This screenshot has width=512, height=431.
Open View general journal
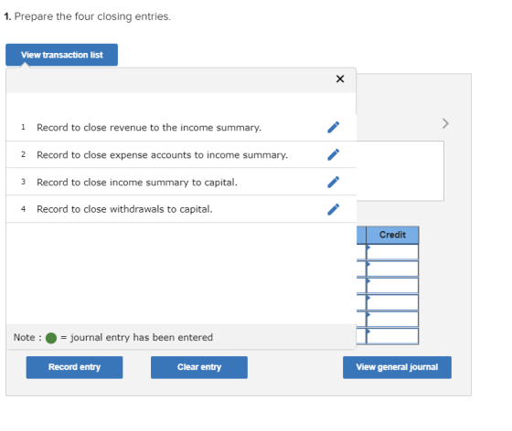397,367
